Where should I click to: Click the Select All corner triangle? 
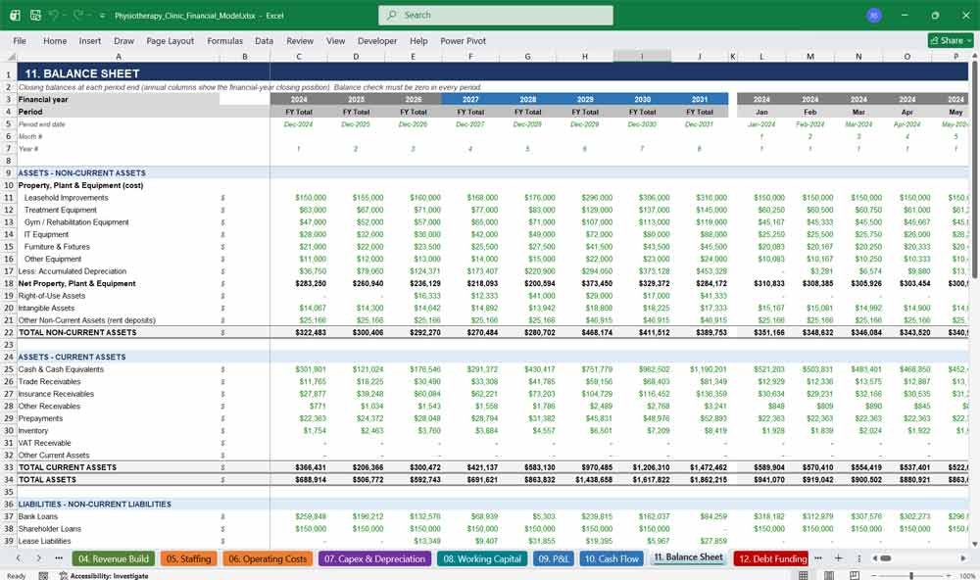[x=11, y=57]
